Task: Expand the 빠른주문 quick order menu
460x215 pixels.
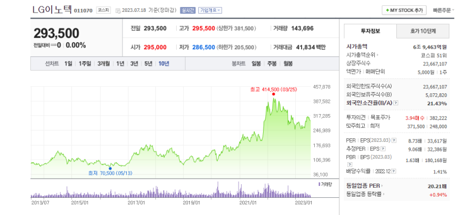Action: [x=443, y=10]
